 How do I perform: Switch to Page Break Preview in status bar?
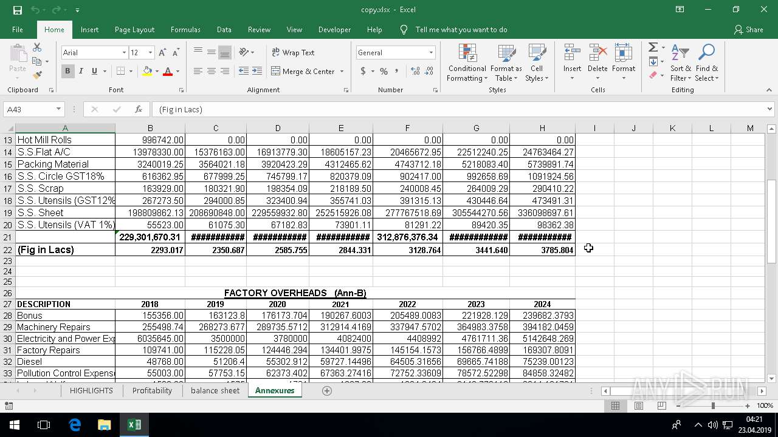[662, 405]
